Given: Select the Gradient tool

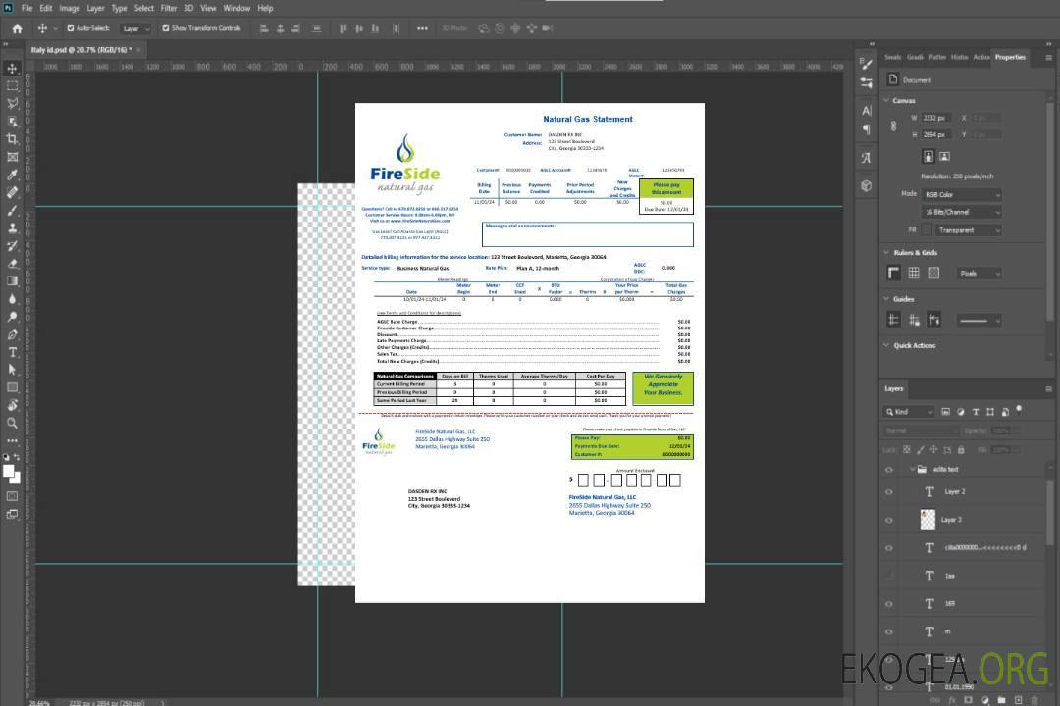Looking at the screenshot, I should click(12, 281).
